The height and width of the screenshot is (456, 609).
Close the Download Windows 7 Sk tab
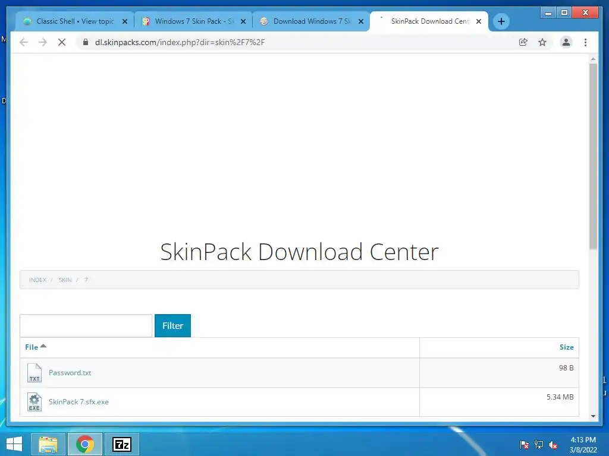tap(361, 21)
